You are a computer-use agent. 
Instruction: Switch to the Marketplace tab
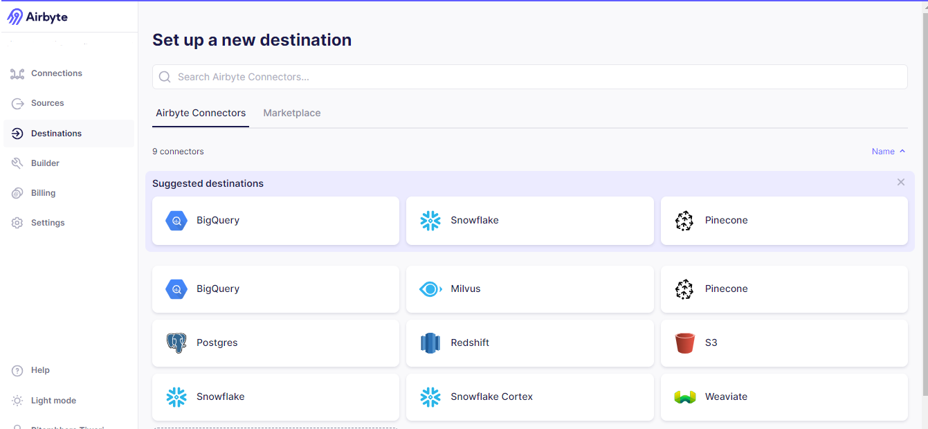pos(292,113)
